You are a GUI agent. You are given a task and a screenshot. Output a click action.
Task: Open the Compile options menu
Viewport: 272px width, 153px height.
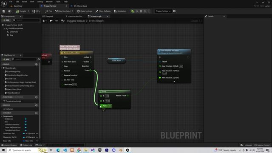point(28,11)
